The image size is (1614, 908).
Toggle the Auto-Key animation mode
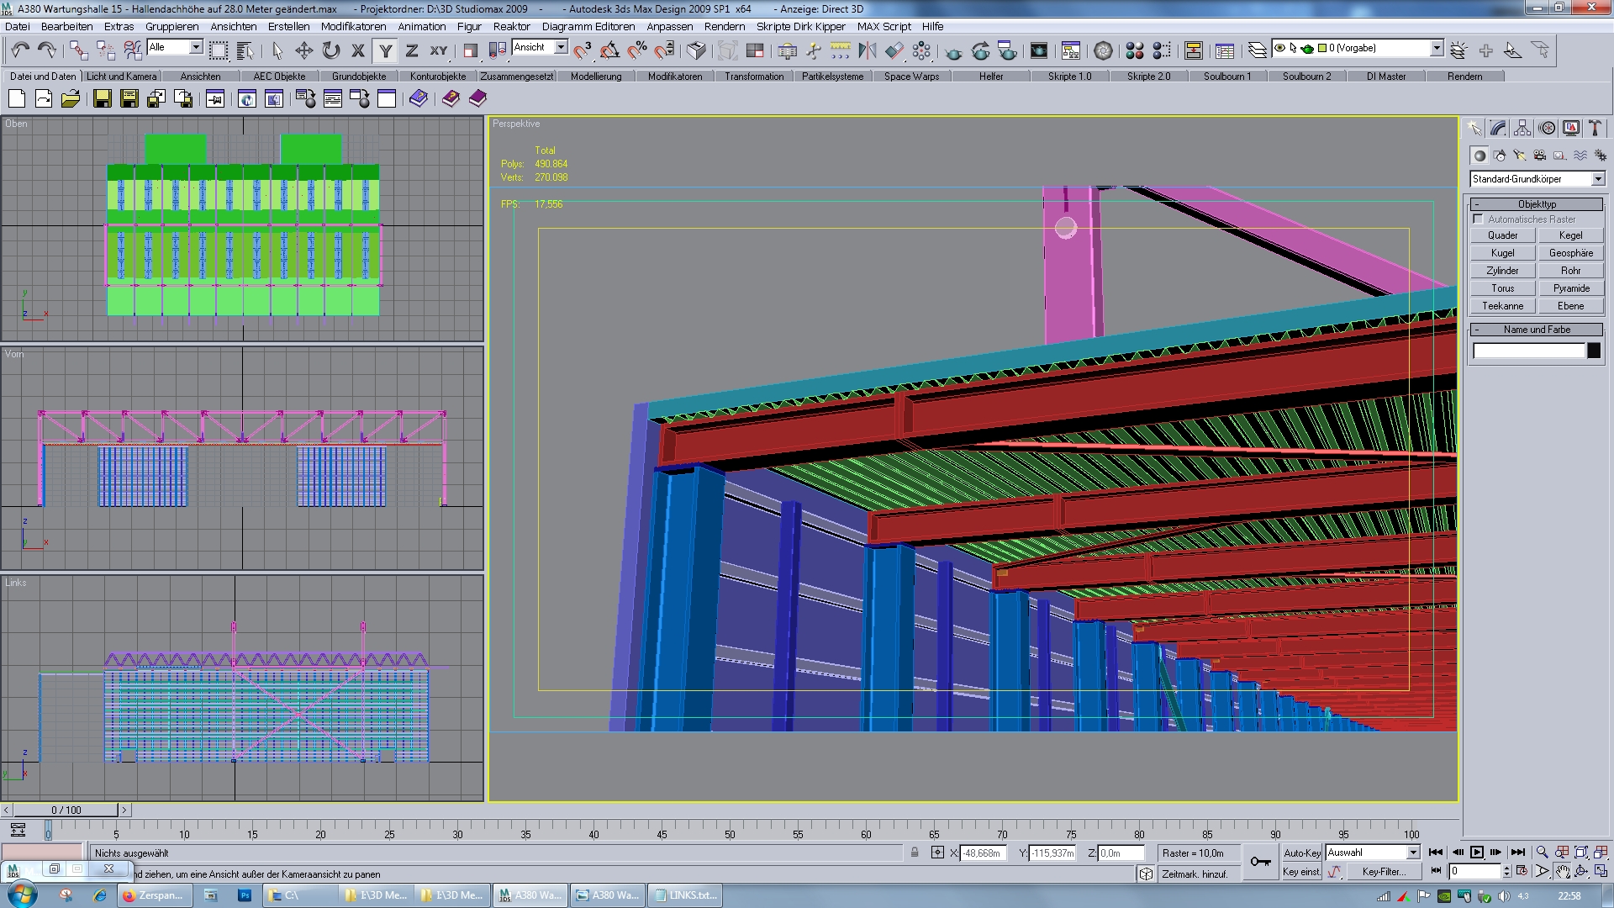pyautogui.click(x=1301, y=853)
